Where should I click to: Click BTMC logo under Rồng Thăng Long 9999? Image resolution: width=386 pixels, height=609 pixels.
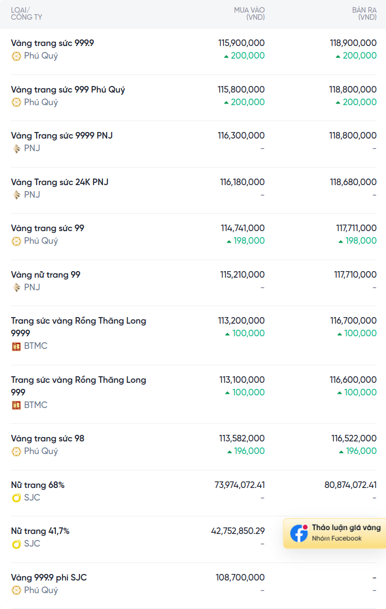tap(16, 346)
